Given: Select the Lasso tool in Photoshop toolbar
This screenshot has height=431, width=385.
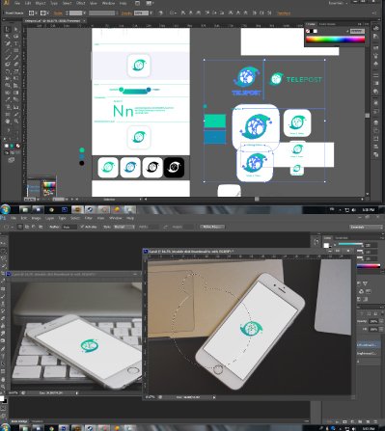Looking at the screenshot, I should tap(3, 258).
